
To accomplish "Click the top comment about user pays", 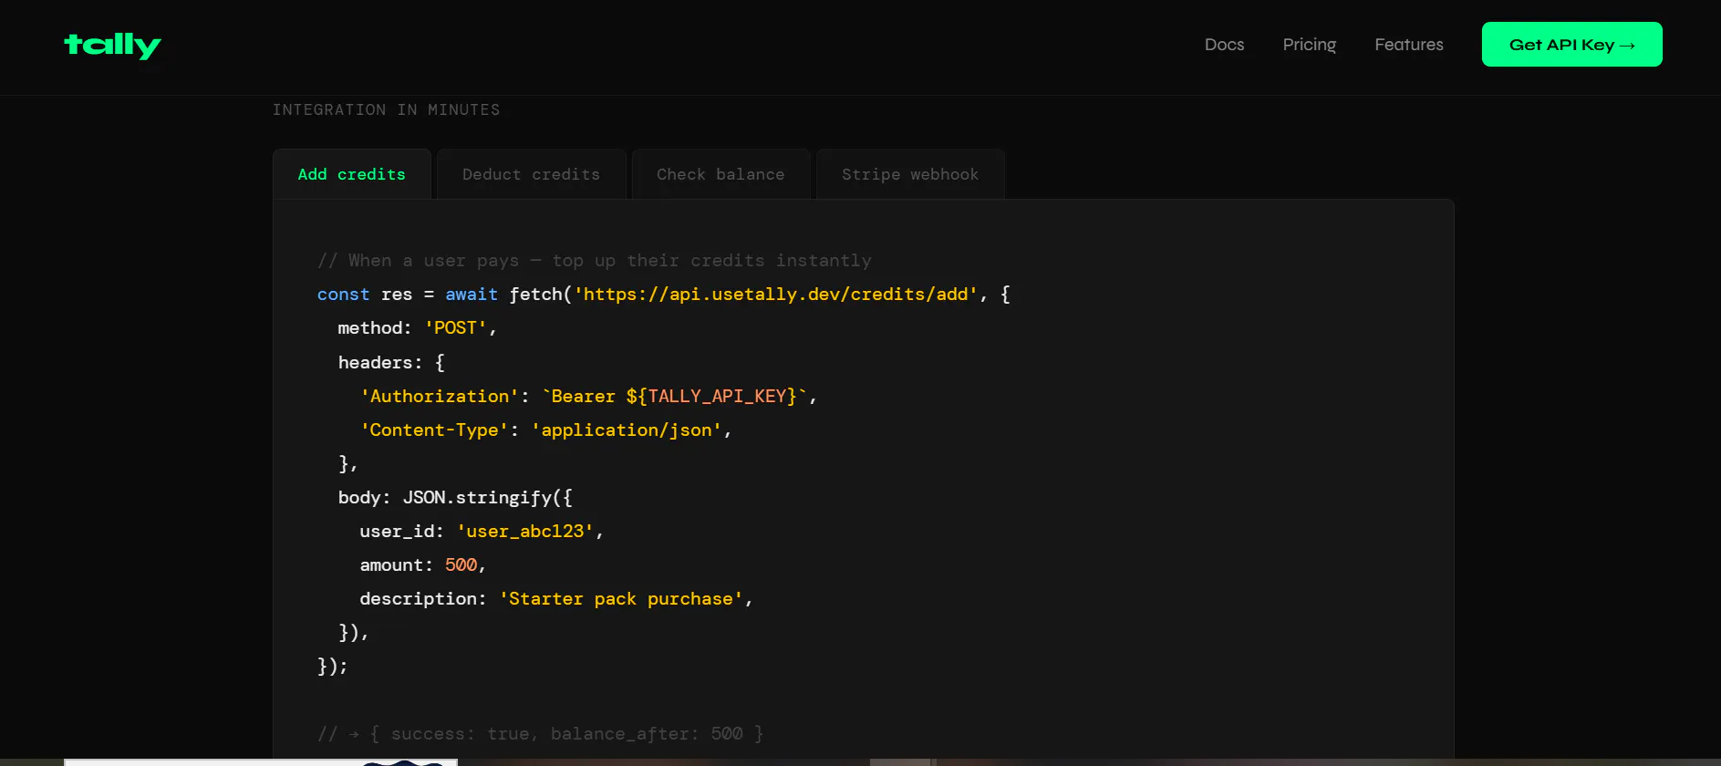I will [x=595, y=261].
